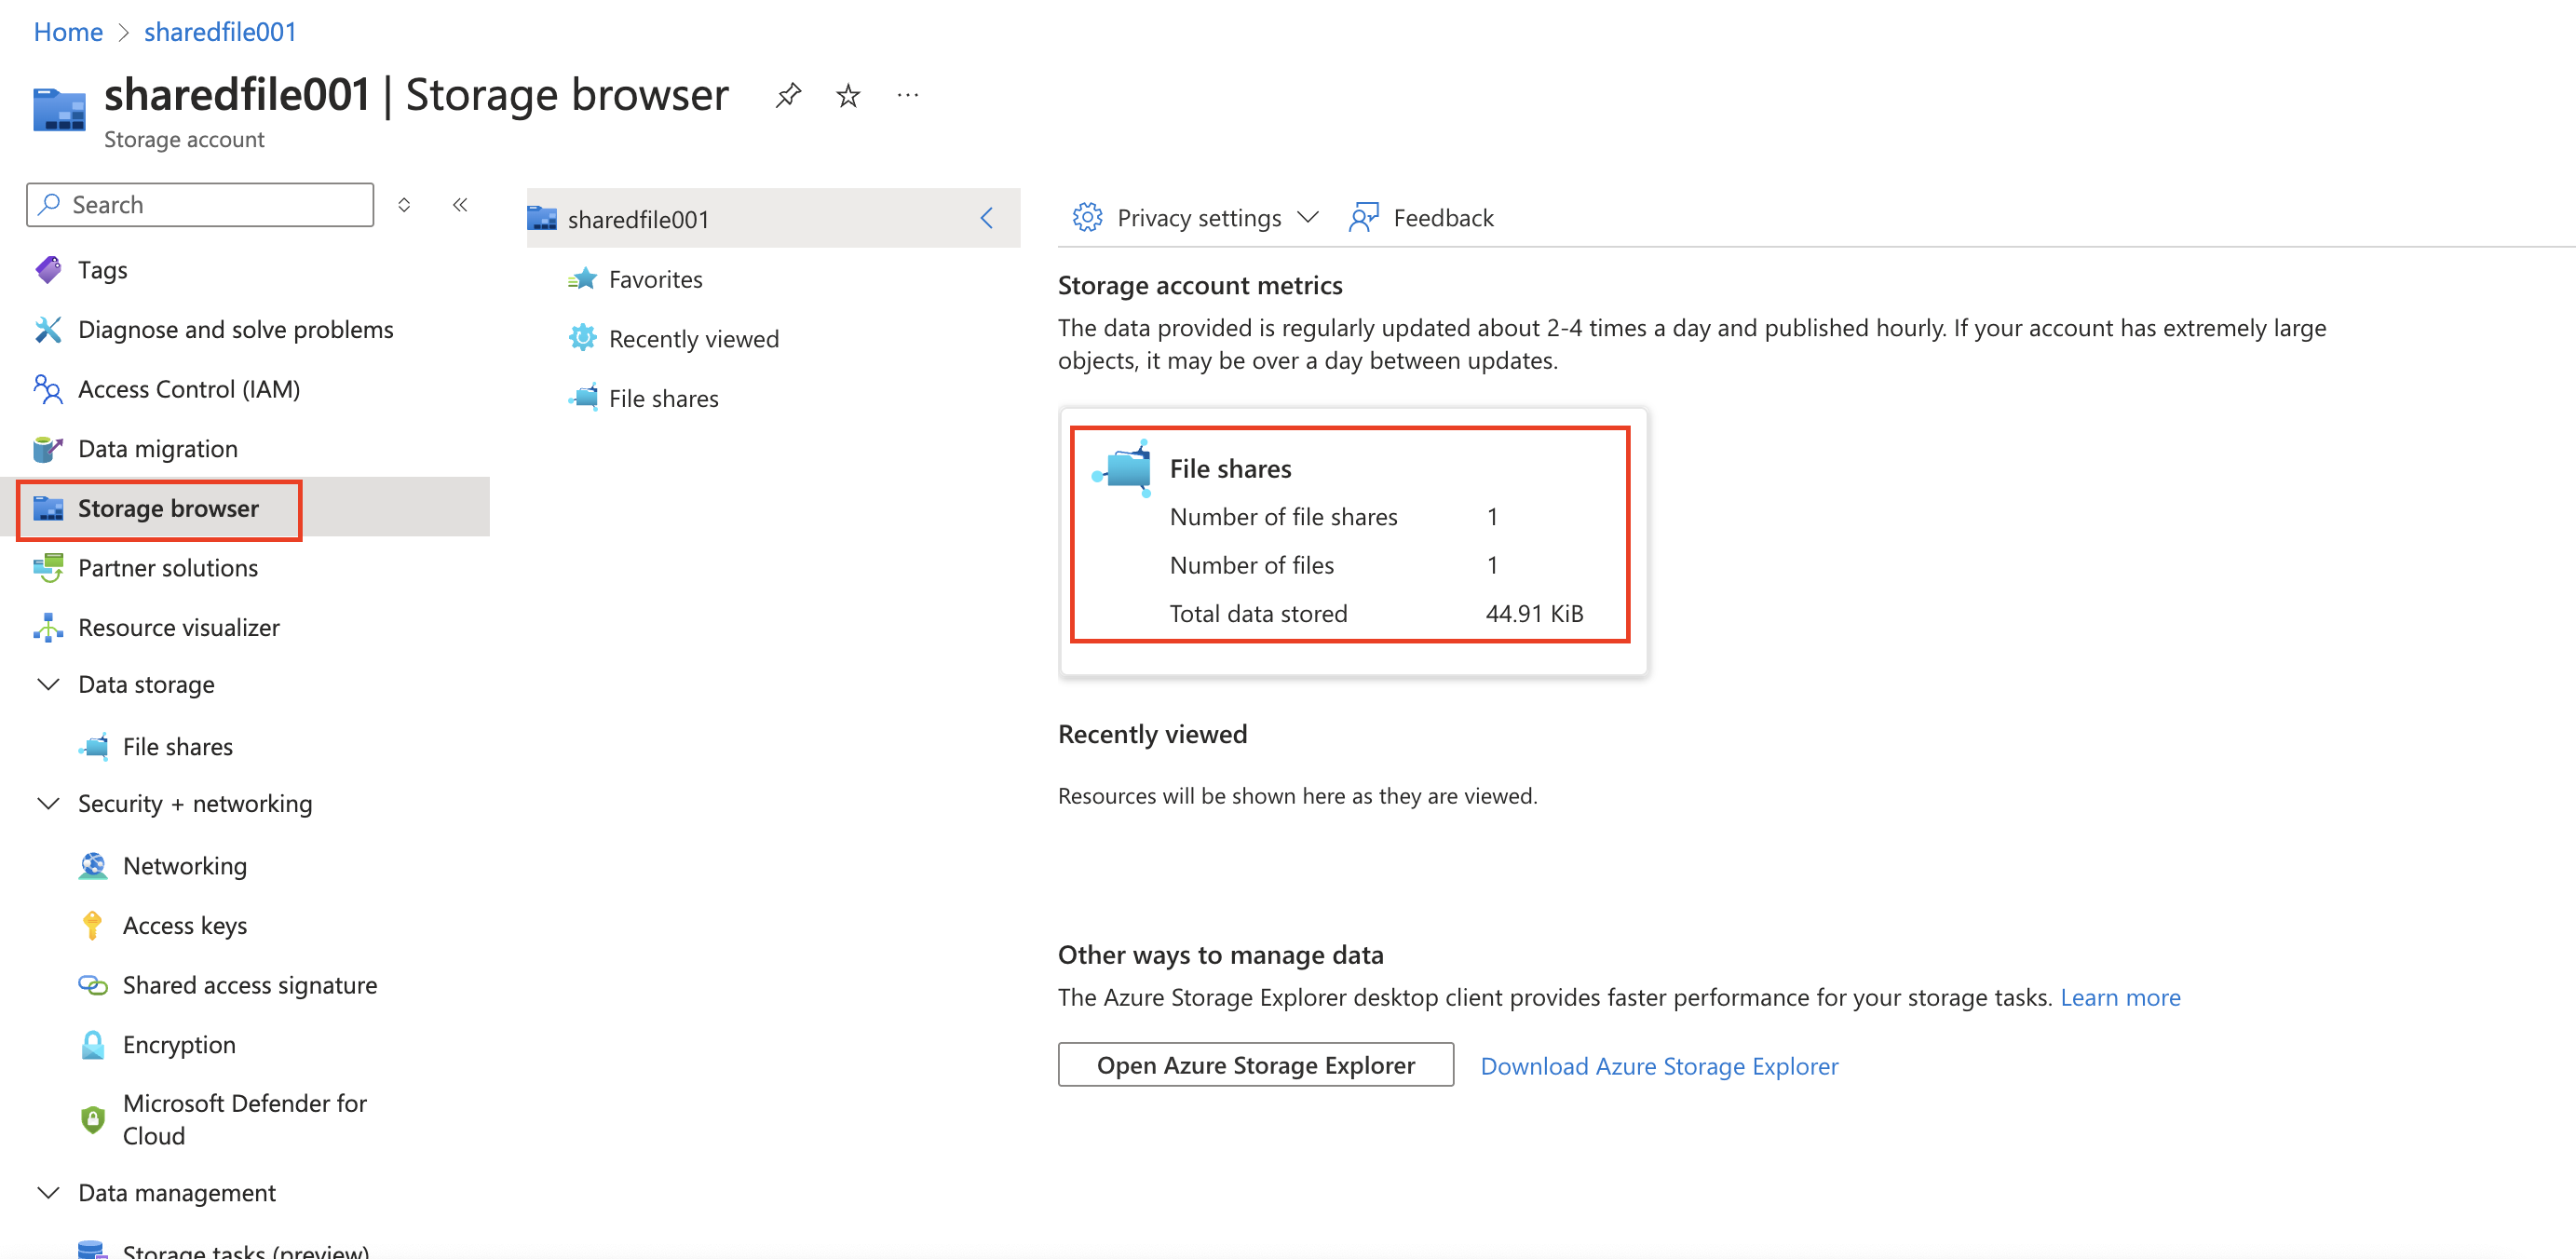
Task: Click the Encryption lock icon
Action: pos(93,1045)
